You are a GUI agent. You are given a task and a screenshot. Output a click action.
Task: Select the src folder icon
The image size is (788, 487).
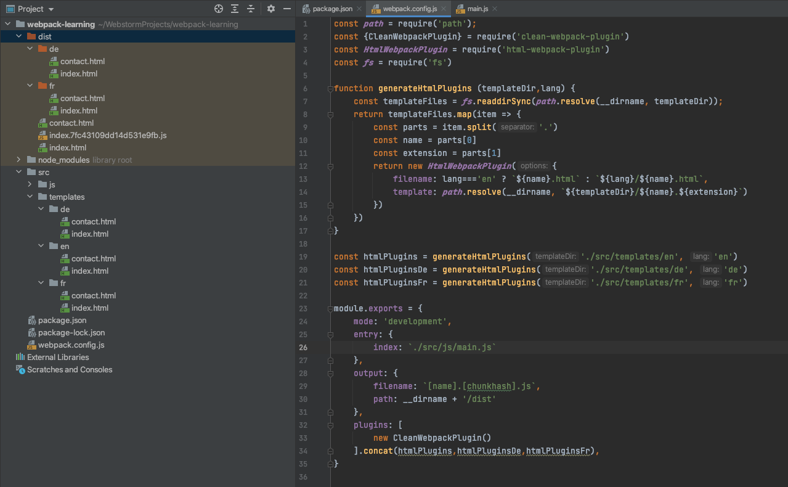tap(31, 173)
